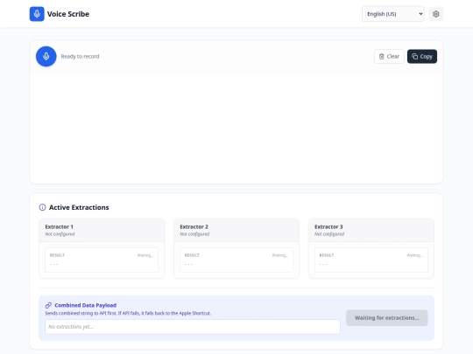Click the Waiting for extractions button
Screen dimensions: 473x354
(x=387, y=318)
